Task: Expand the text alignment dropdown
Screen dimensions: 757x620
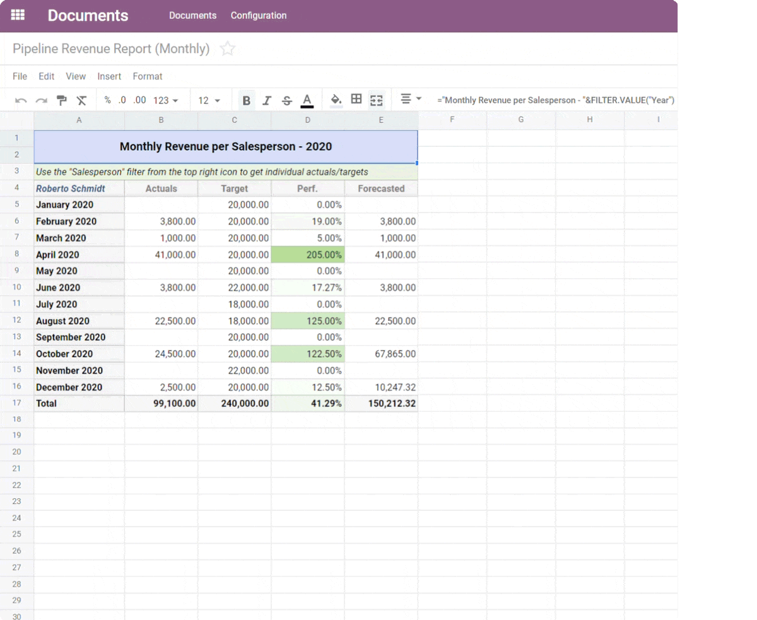Action: [x=411, y=100]
